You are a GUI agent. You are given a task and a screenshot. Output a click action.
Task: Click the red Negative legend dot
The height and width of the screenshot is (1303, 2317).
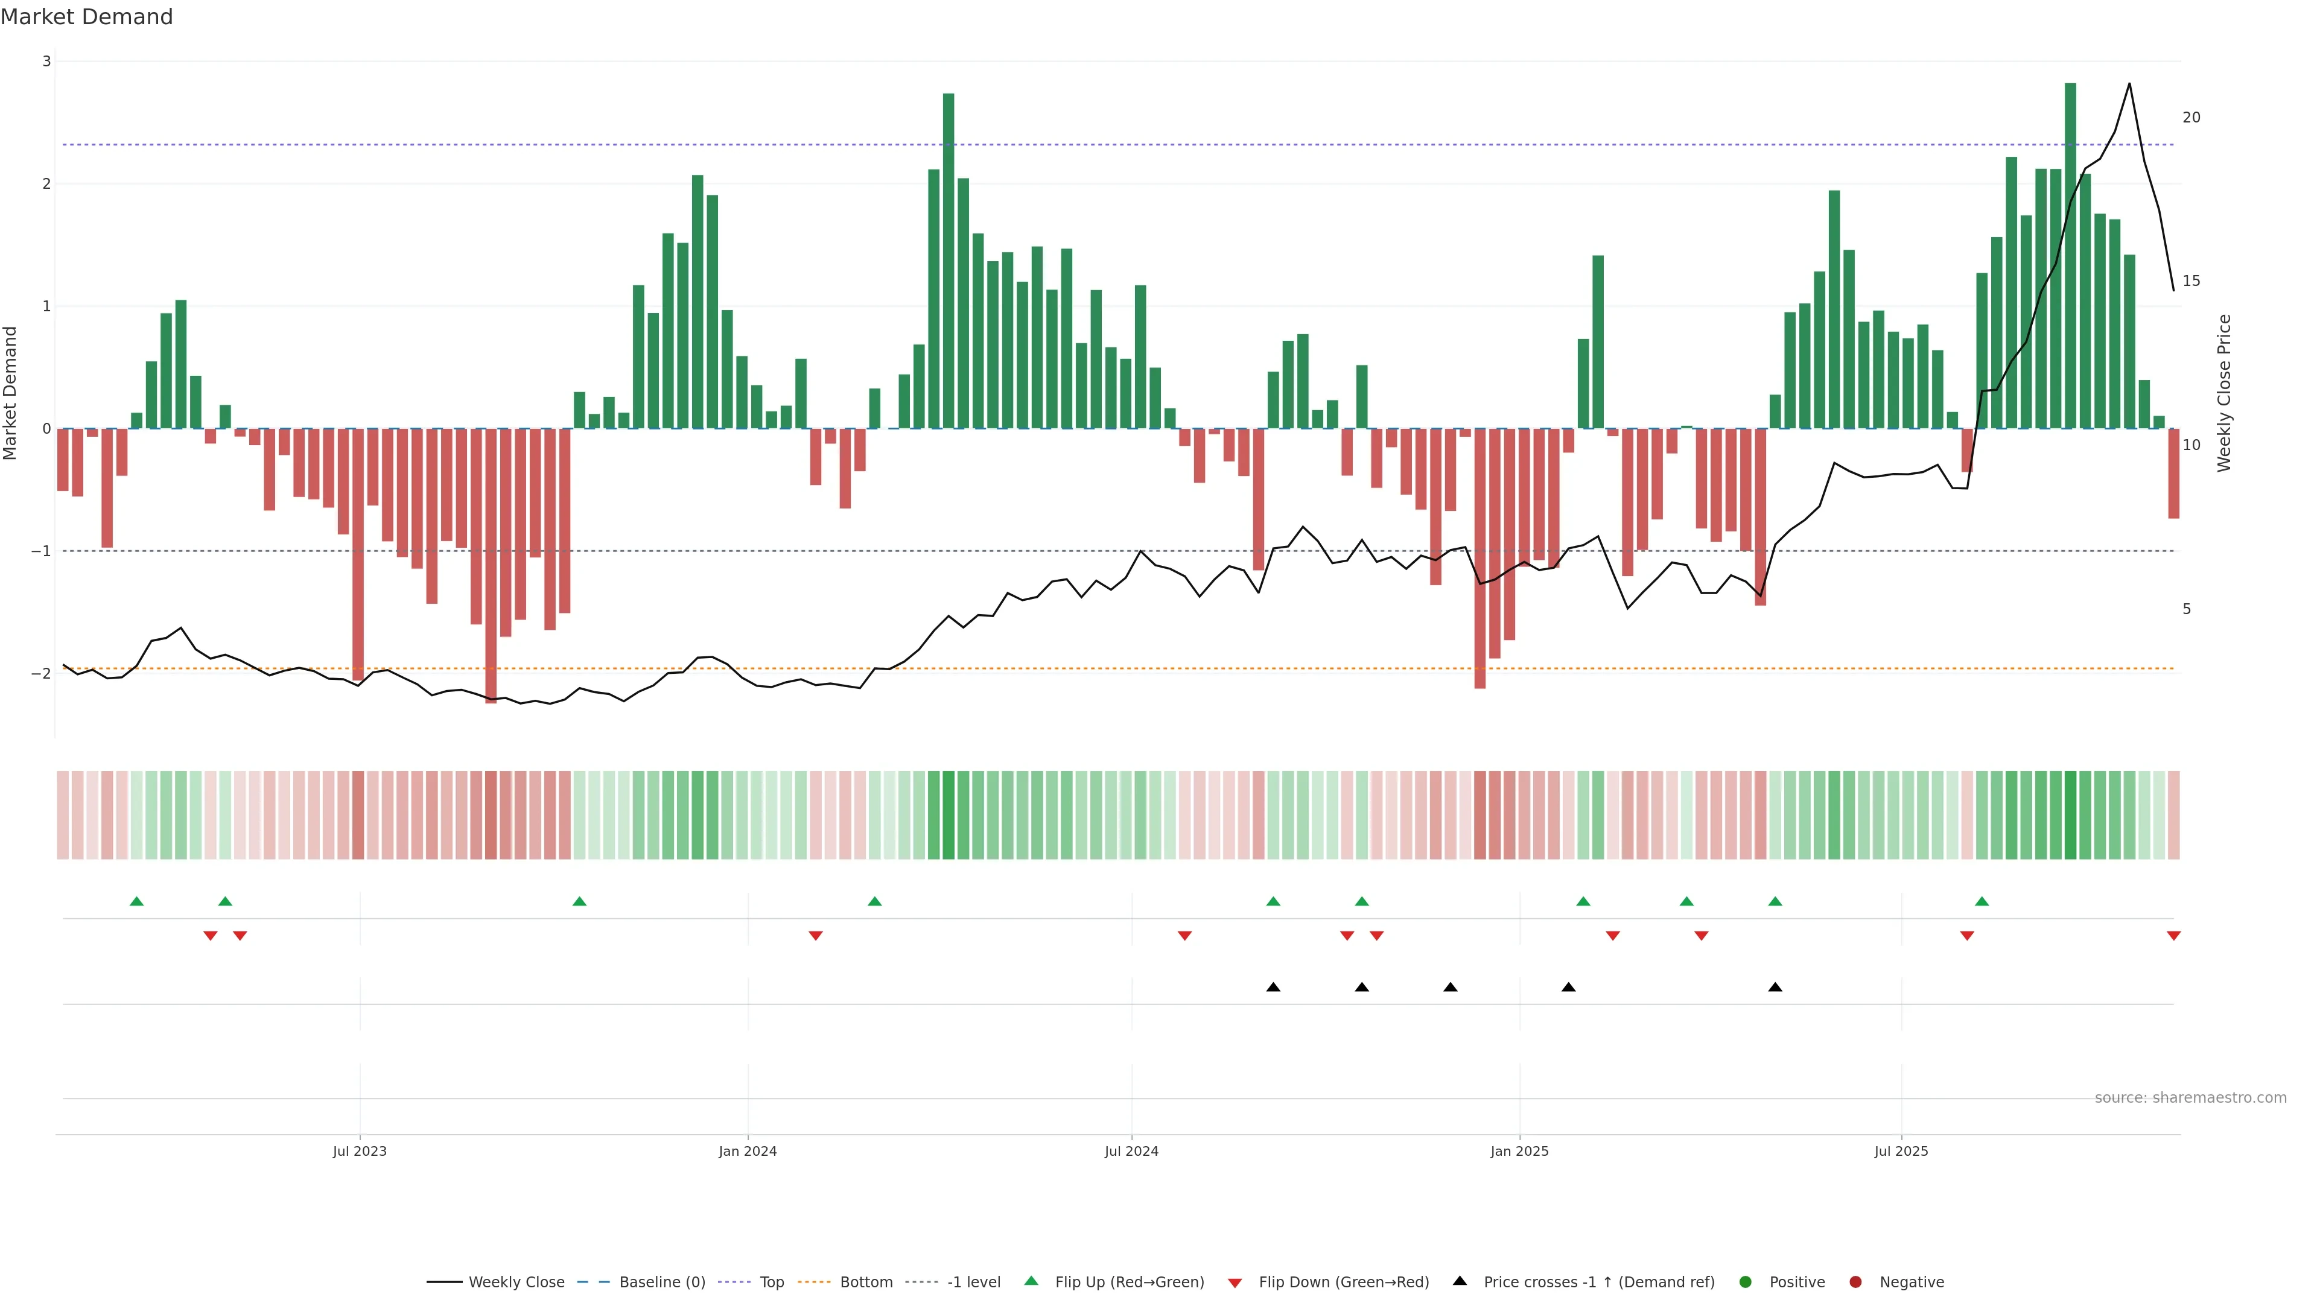point(1855,1282)
